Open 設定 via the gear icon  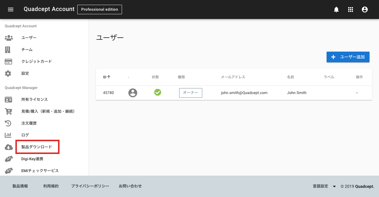[x=9, y=73]
